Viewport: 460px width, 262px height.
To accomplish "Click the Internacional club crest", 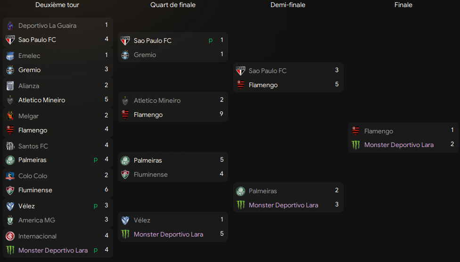I will point(10,236).
